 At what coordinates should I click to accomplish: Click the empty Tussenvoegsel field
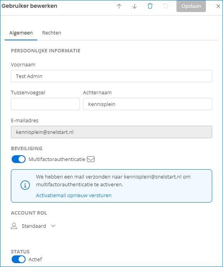[45, 104]
